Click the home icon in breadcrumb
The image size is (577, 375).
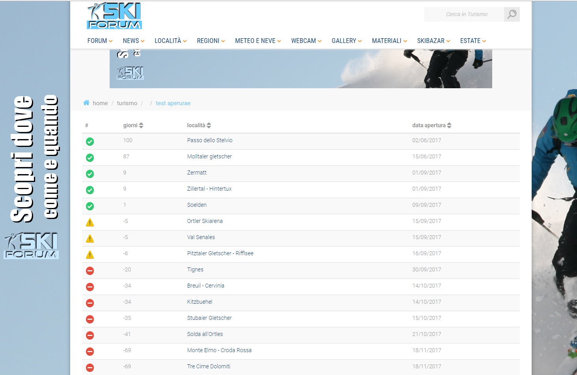(x=86, y=103)
